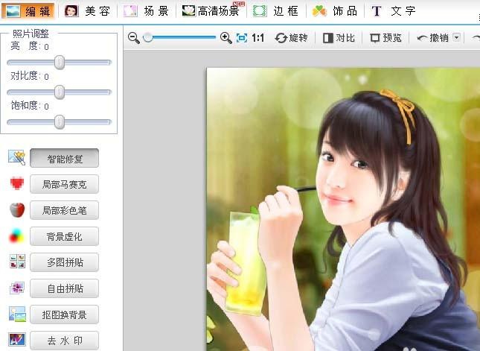Click the 去水印 (Remove Watermark) button
The image size is (480, 351).
(x=64, y=341)
